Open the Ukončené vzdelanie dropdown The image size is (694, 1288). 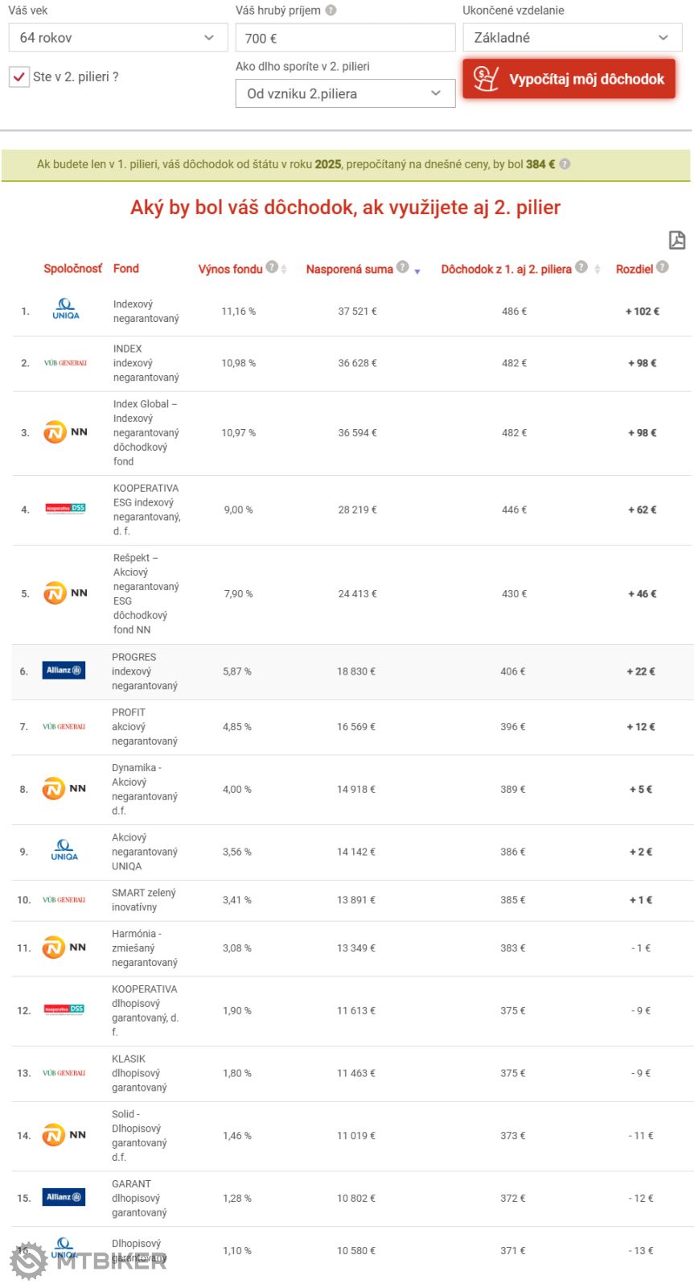[x=572, y=38]
